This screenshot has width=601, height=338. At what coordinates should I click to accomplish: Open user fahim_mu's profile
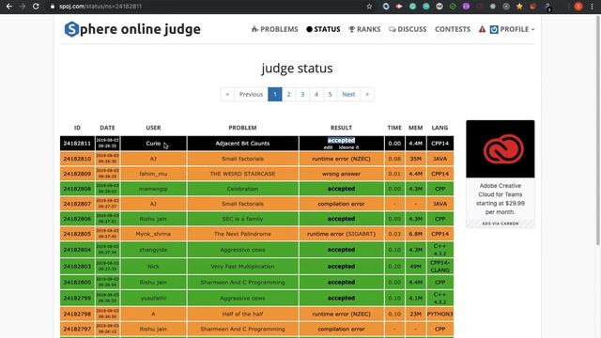[153, 174]
